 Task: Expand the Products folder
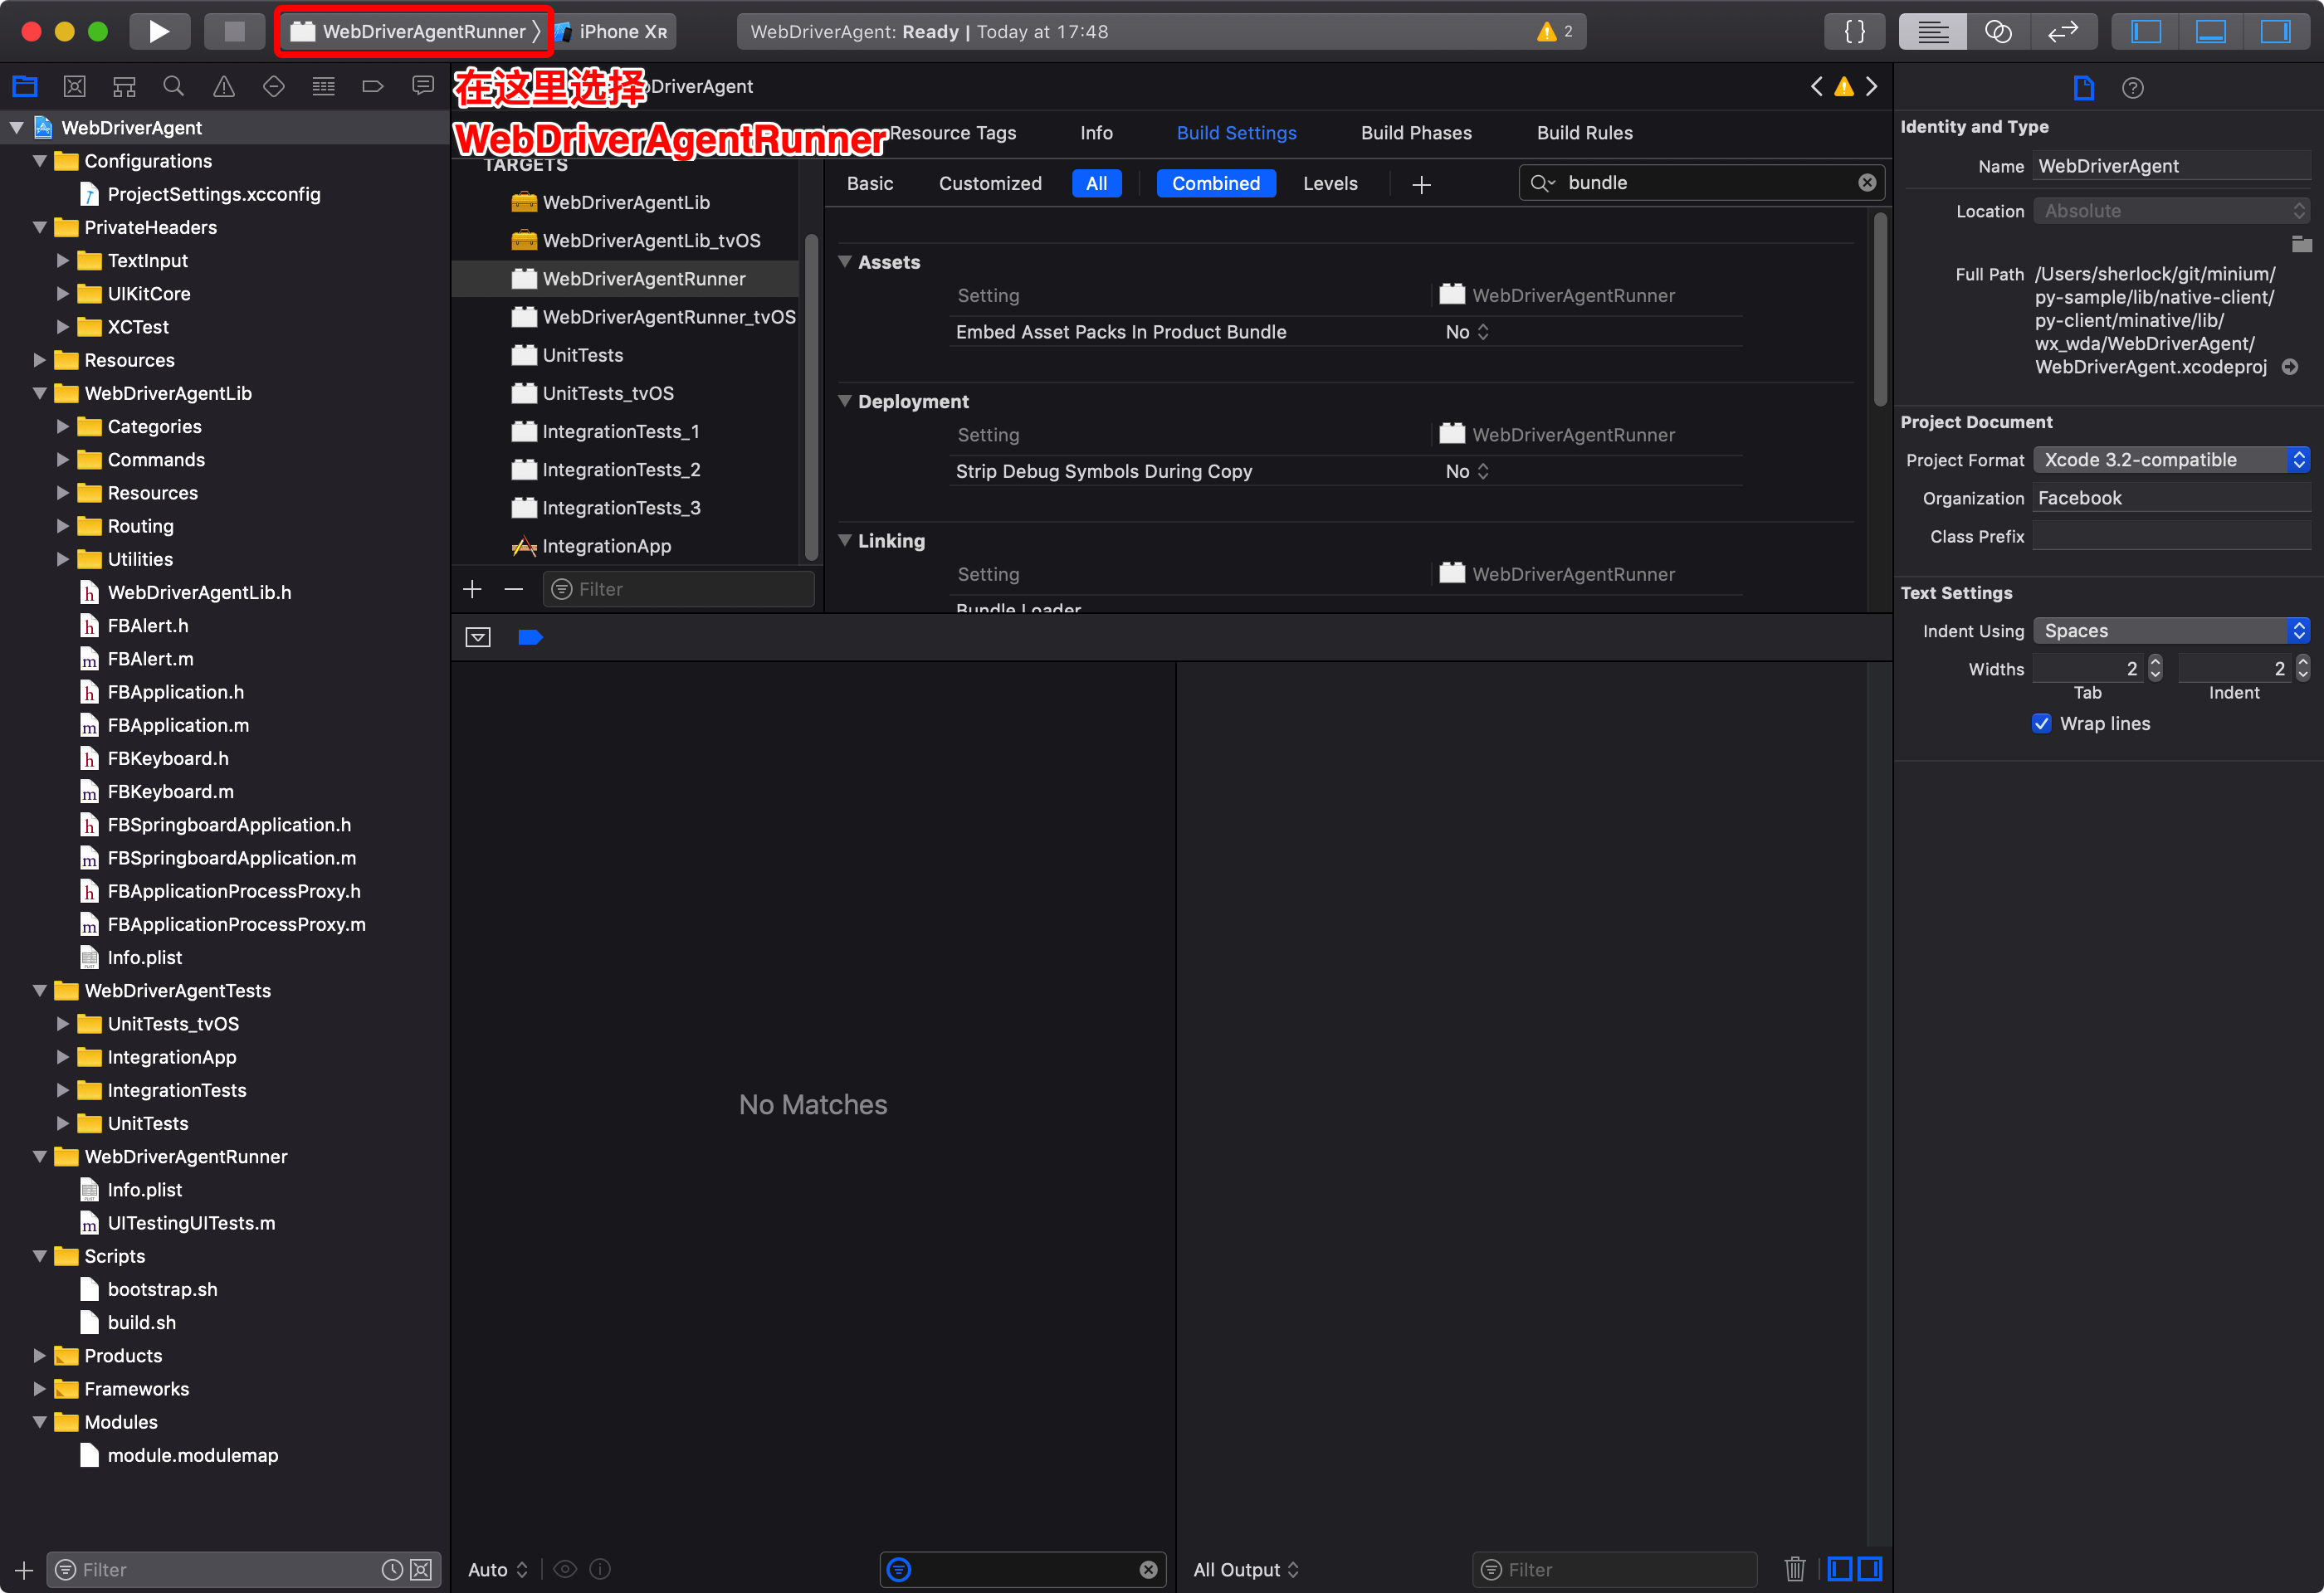point(39,1357)
